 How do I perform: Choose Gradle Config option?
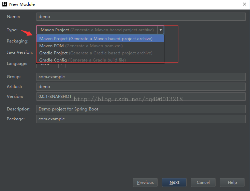coord(100,60)
